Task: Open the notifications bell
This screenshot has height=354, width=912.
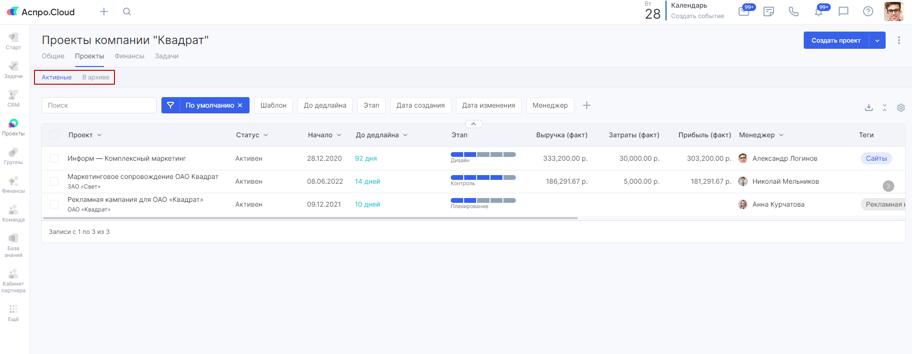Action: click(x=819, y=11)
